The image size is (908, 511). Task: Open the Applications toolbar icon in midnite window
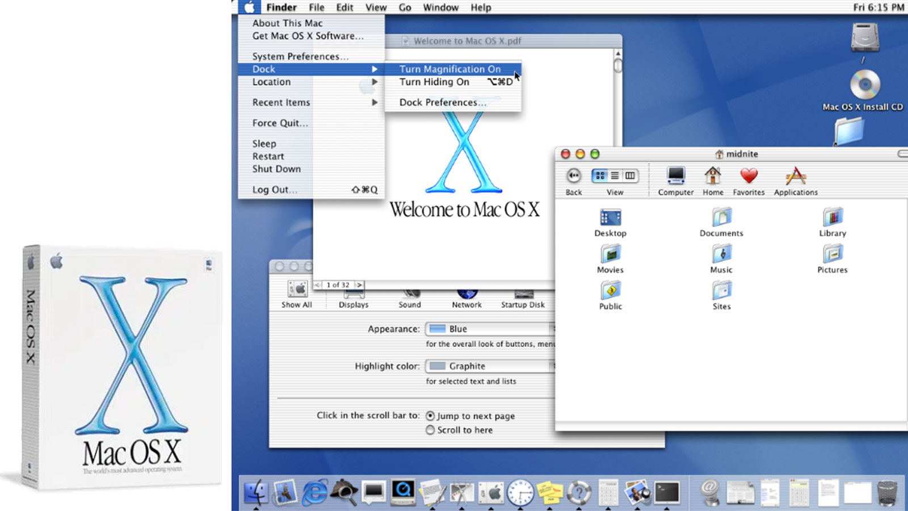(x=795, y=178)
